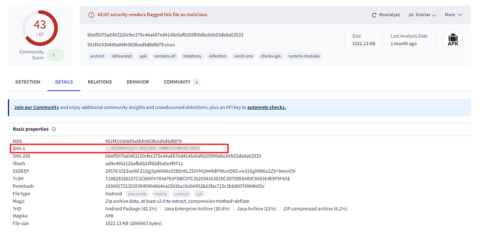The width and height of the screenshot is (480, 234).
Task: Select the Details tab
Action: point(64,82)
